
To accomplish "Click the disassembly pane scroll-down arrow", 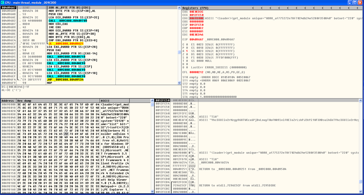I will pyautogui.click(x=180, y=83).
